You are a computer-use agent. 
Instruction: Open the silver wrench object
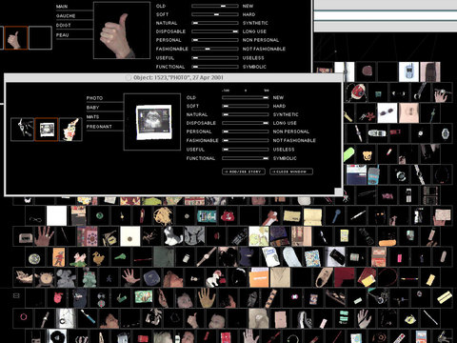pyautogui.click(x=420, y=91)
